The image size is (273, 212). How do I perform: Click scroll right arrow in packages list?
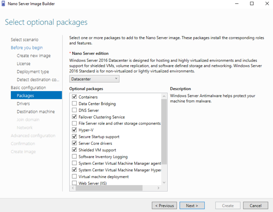pos(158,188)
